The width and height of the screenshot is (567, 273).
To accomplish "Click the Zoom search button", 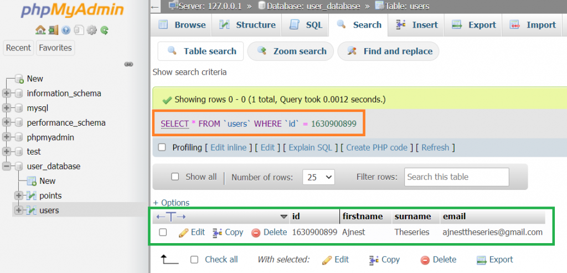I will (x=292, y=51).
